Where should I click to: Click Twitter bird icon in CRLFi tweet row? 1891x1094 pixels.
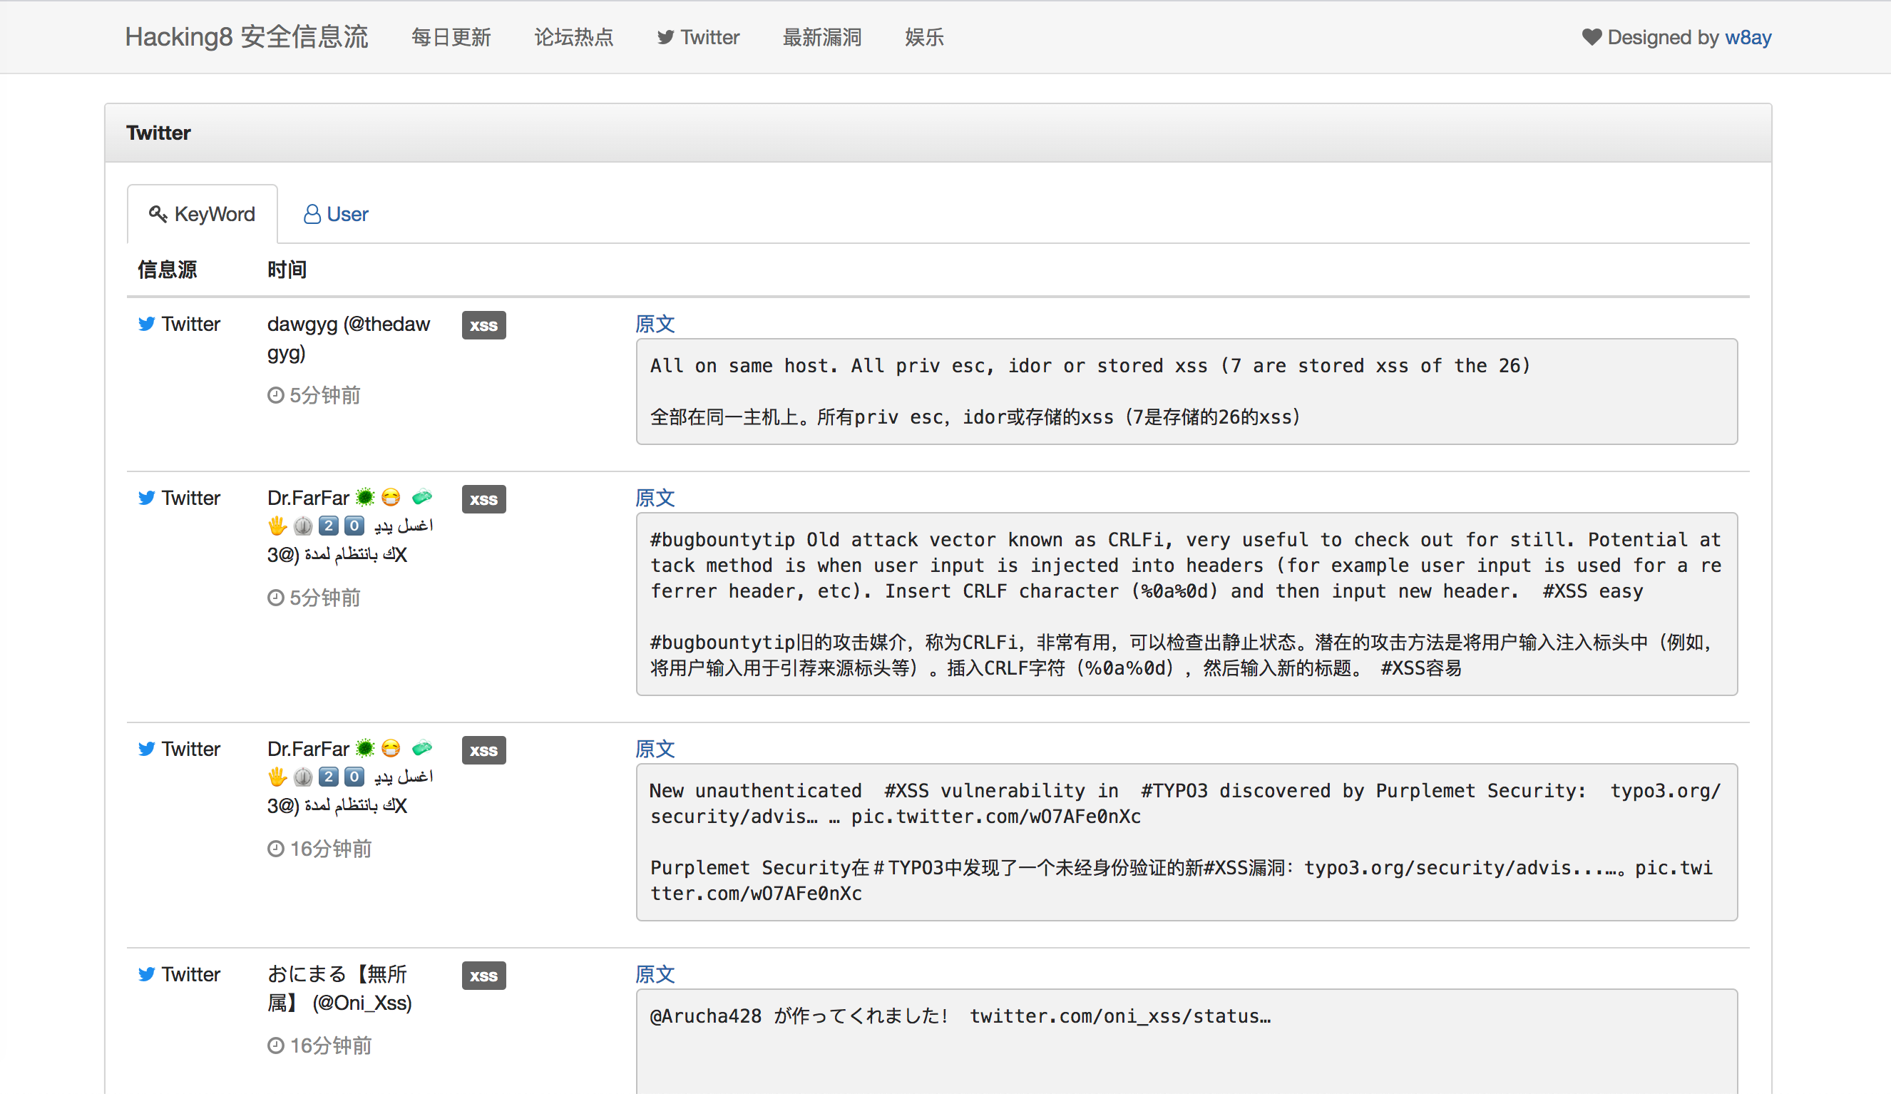coord(147,498)
